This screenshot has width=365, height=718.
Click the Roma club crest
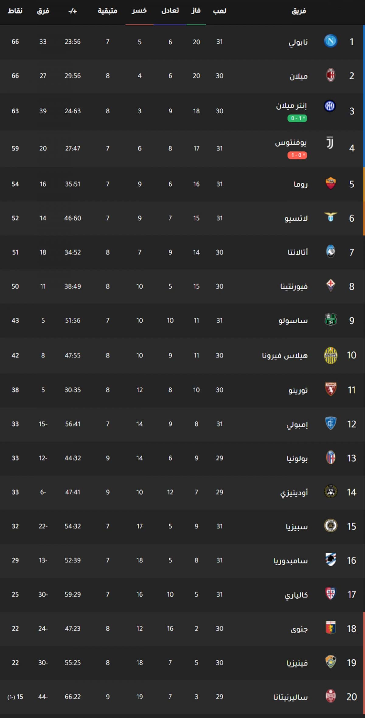[330, 183]
